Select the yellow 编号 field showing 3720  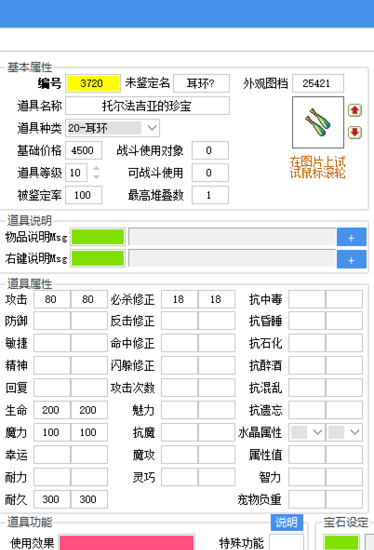93,83
